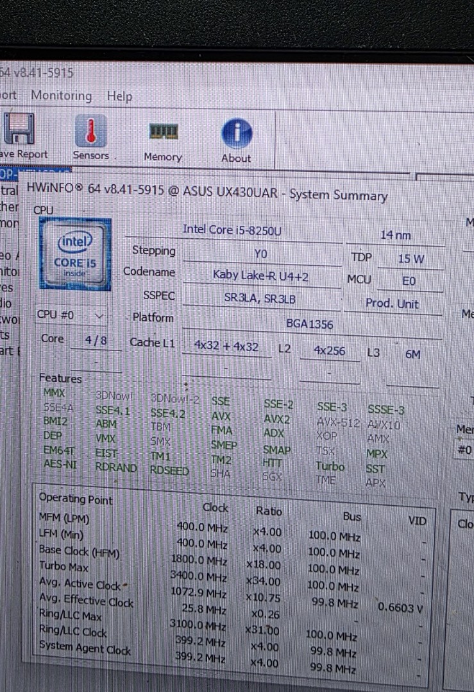
Task: Click the BMI2 feature label
Action: click(x=55, y=421)
